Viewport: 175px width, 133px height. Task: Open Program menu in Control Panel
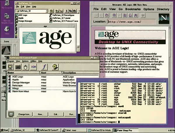(10, 61)
